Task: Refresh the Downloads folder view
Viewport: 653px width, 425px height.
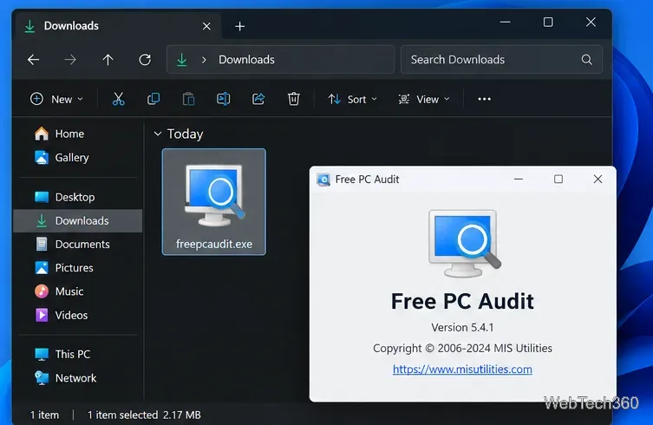Action: tap(145, 60)
